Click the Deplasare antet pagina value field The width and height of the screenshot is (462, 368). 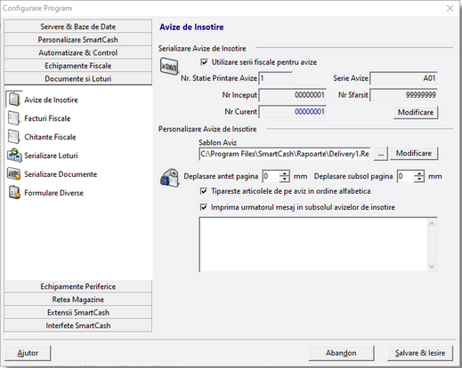pos(271,176)
